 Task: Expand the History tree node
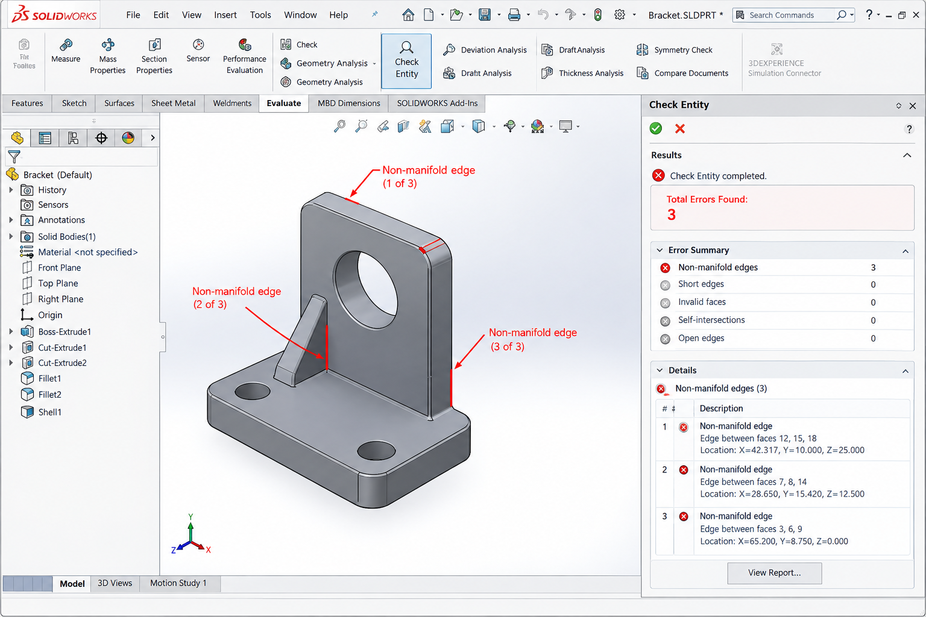pos(11,190)
